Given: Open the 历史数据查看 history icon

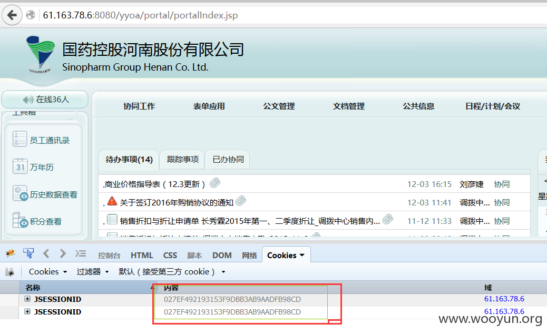Looking at the screenshot, I should point(20,193).
